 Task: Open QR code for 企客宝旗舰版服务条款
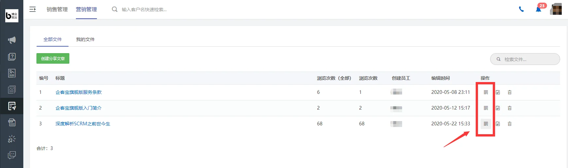point(486,92)
